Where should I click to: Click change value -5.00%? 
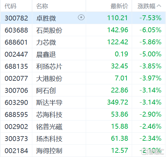pos(150,54)
